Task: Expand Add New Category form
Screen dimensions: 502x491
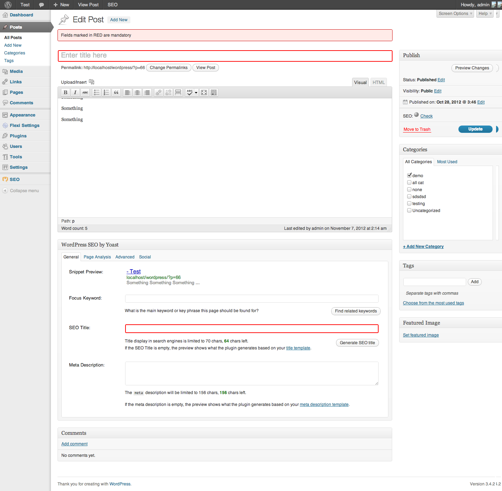Action: pos(423,247)
